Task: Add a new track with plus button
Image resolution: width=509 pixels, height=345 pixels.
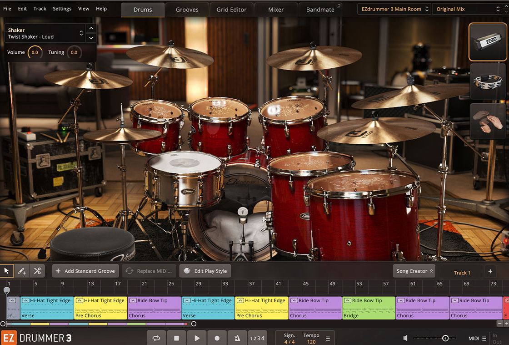Action: (x=490, y=271)
